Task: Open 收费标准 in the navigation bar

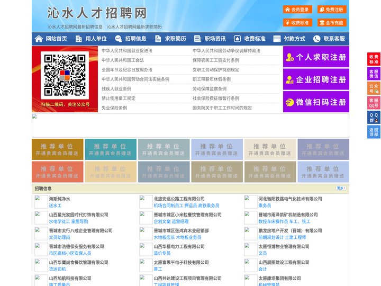Action: point(255,39)
